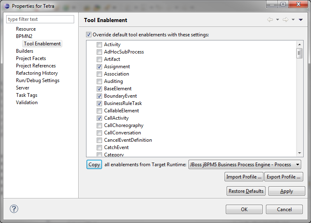The height and width of the screenshot is (223, 311).
Task: Uncheck the BusinessRuleTask checkbox
Action: 99,103
